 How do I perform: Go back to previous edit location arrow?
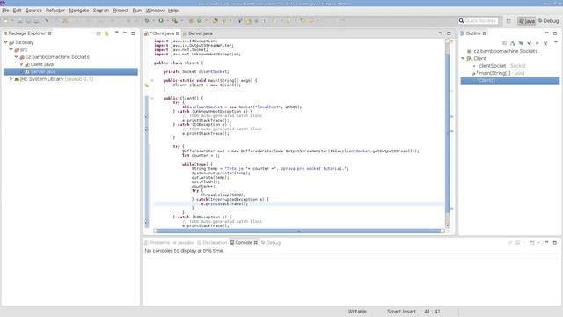303,21
